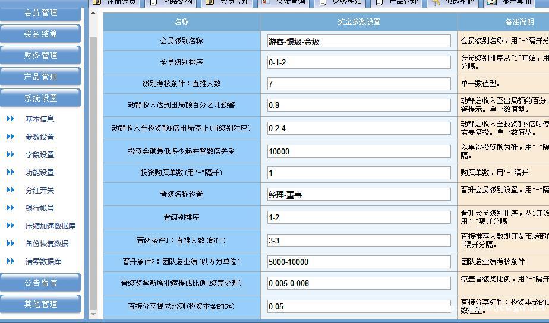Click the arrow icon beside 分红开关
The image size is (549, 323).
[x=11, y=190]
